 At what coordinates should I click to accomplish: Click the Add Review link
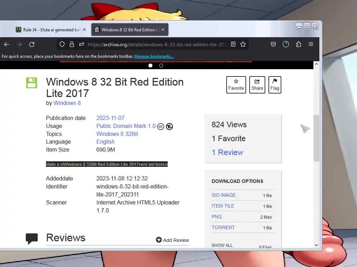tap(176, 240)
